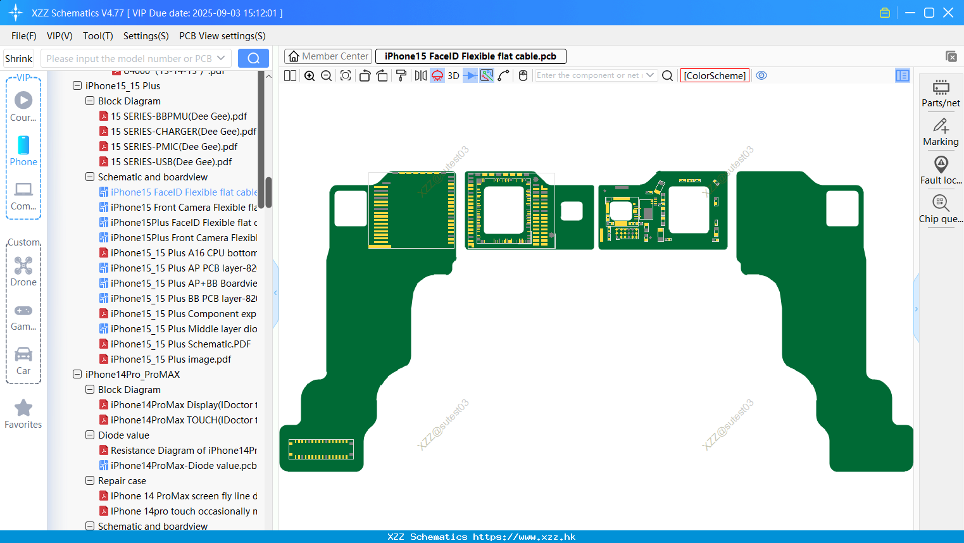Collapse Block Diagram under iPhone15_15 Plus
Viewport: 964px width, 543px height.
[x=90, y=101]
